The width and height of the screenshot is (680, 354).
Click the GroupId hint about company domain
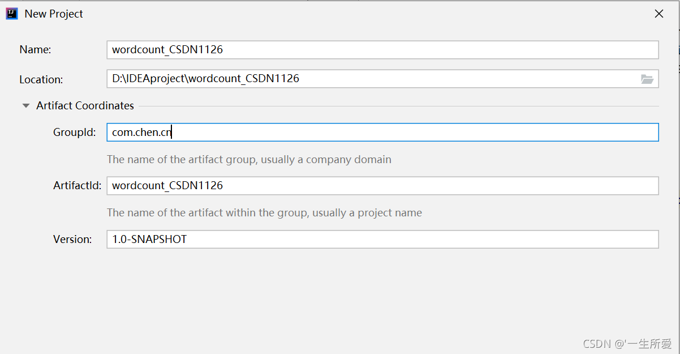(249, 160)
